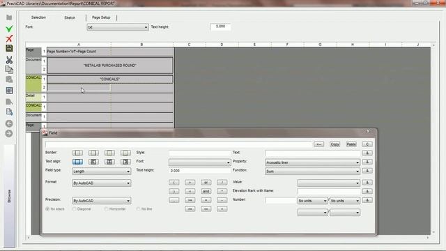Select the second Text align icon
The image size is (446, 251).
[x=93, y=162]
